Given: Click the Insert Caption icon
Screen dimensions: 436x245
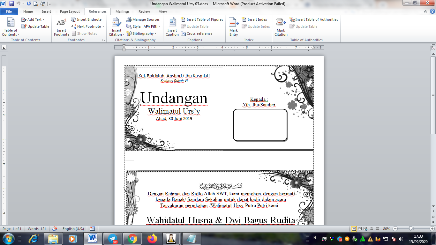Looking at the screenshot, I should click(172, 23).
